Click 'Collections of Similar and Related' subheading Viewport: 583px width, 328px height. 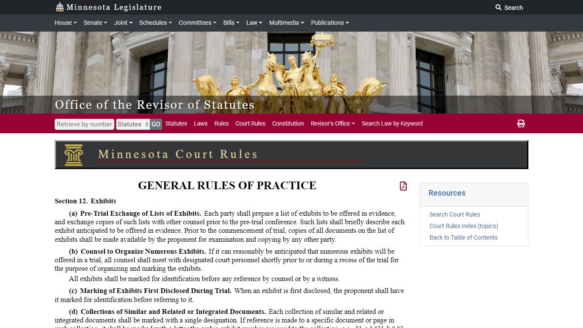click(173, 312)
